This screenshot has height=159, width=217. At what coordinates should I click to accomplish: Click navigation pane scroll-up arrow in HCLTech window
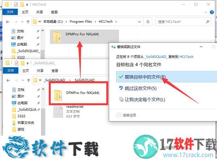(x=43, y=31)
